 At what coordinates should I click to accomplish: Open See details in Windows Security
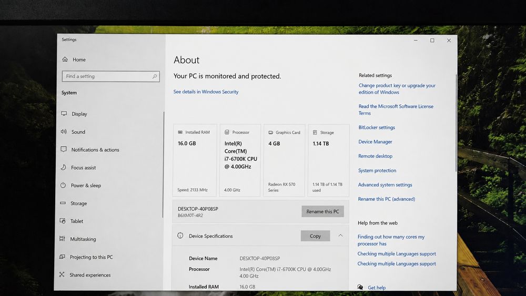[206, 91]
